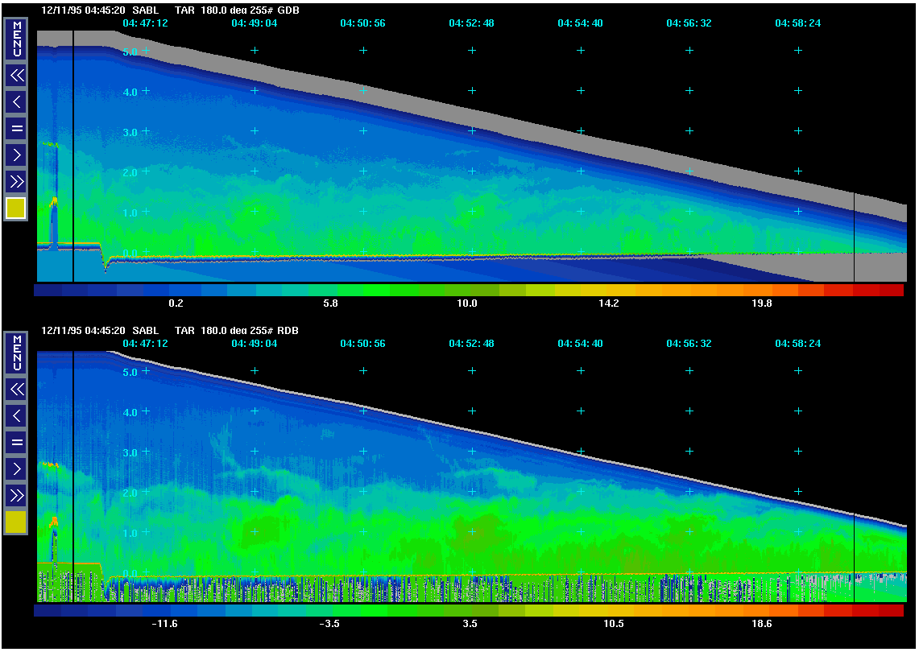Step back with the single left arrow in the RDB panel
Screen dimensions: 919x652
(x=16, y=416)
